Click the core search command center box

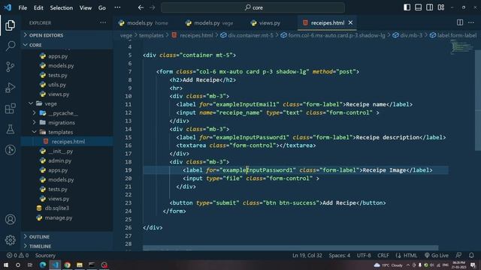click(253, 7)
